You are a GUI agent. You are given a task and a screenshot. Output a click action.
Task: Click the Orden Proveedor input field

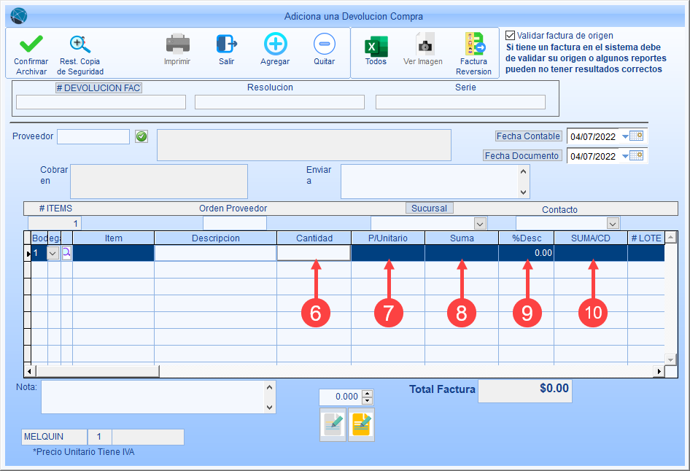[x=235, y=223]
